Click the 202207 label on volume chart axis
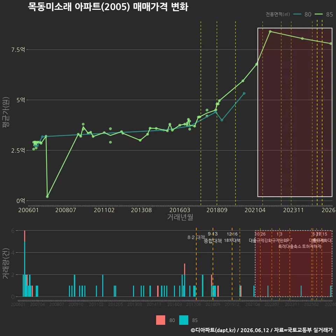 [x=272, y=304]
